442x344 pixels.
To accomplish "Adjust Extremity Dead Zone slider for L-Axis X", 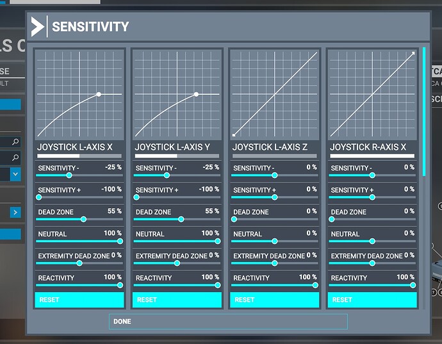I will point(79,263).
